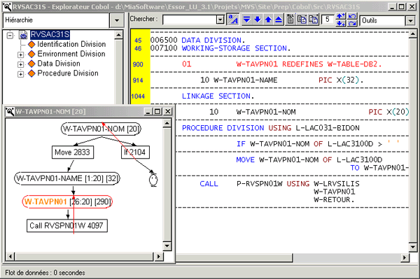Maximize the W-TAVPN01-NOM graph window
The image size is (420, 279).
[x=157, y=111]
